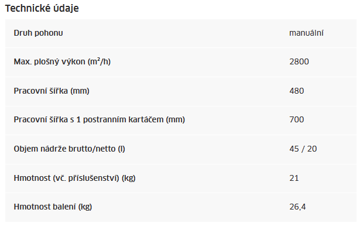Select Hmotnost (vč. příslušenství) label
The height and width of the screenshot is (230, 363).
click(x=74, y=178)
